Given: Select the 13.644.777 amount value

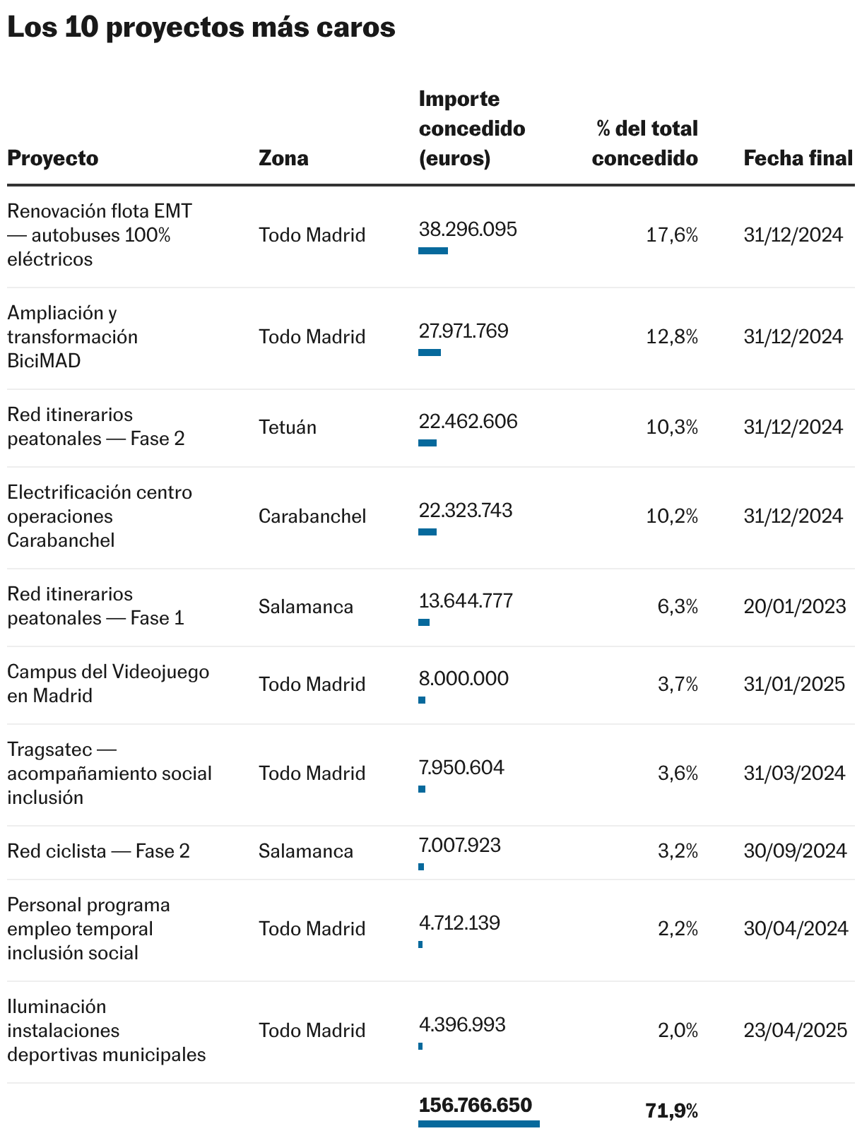Looking at the screenshot, I should click(466, 601).
